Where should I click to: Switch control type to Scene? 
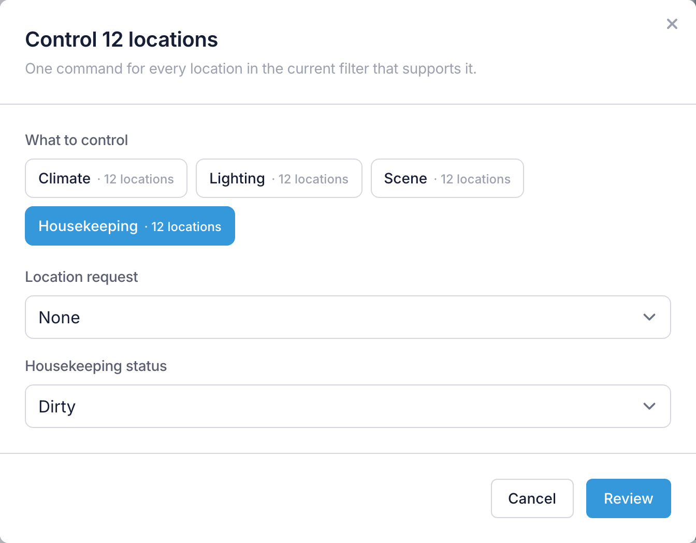(447, 178)
